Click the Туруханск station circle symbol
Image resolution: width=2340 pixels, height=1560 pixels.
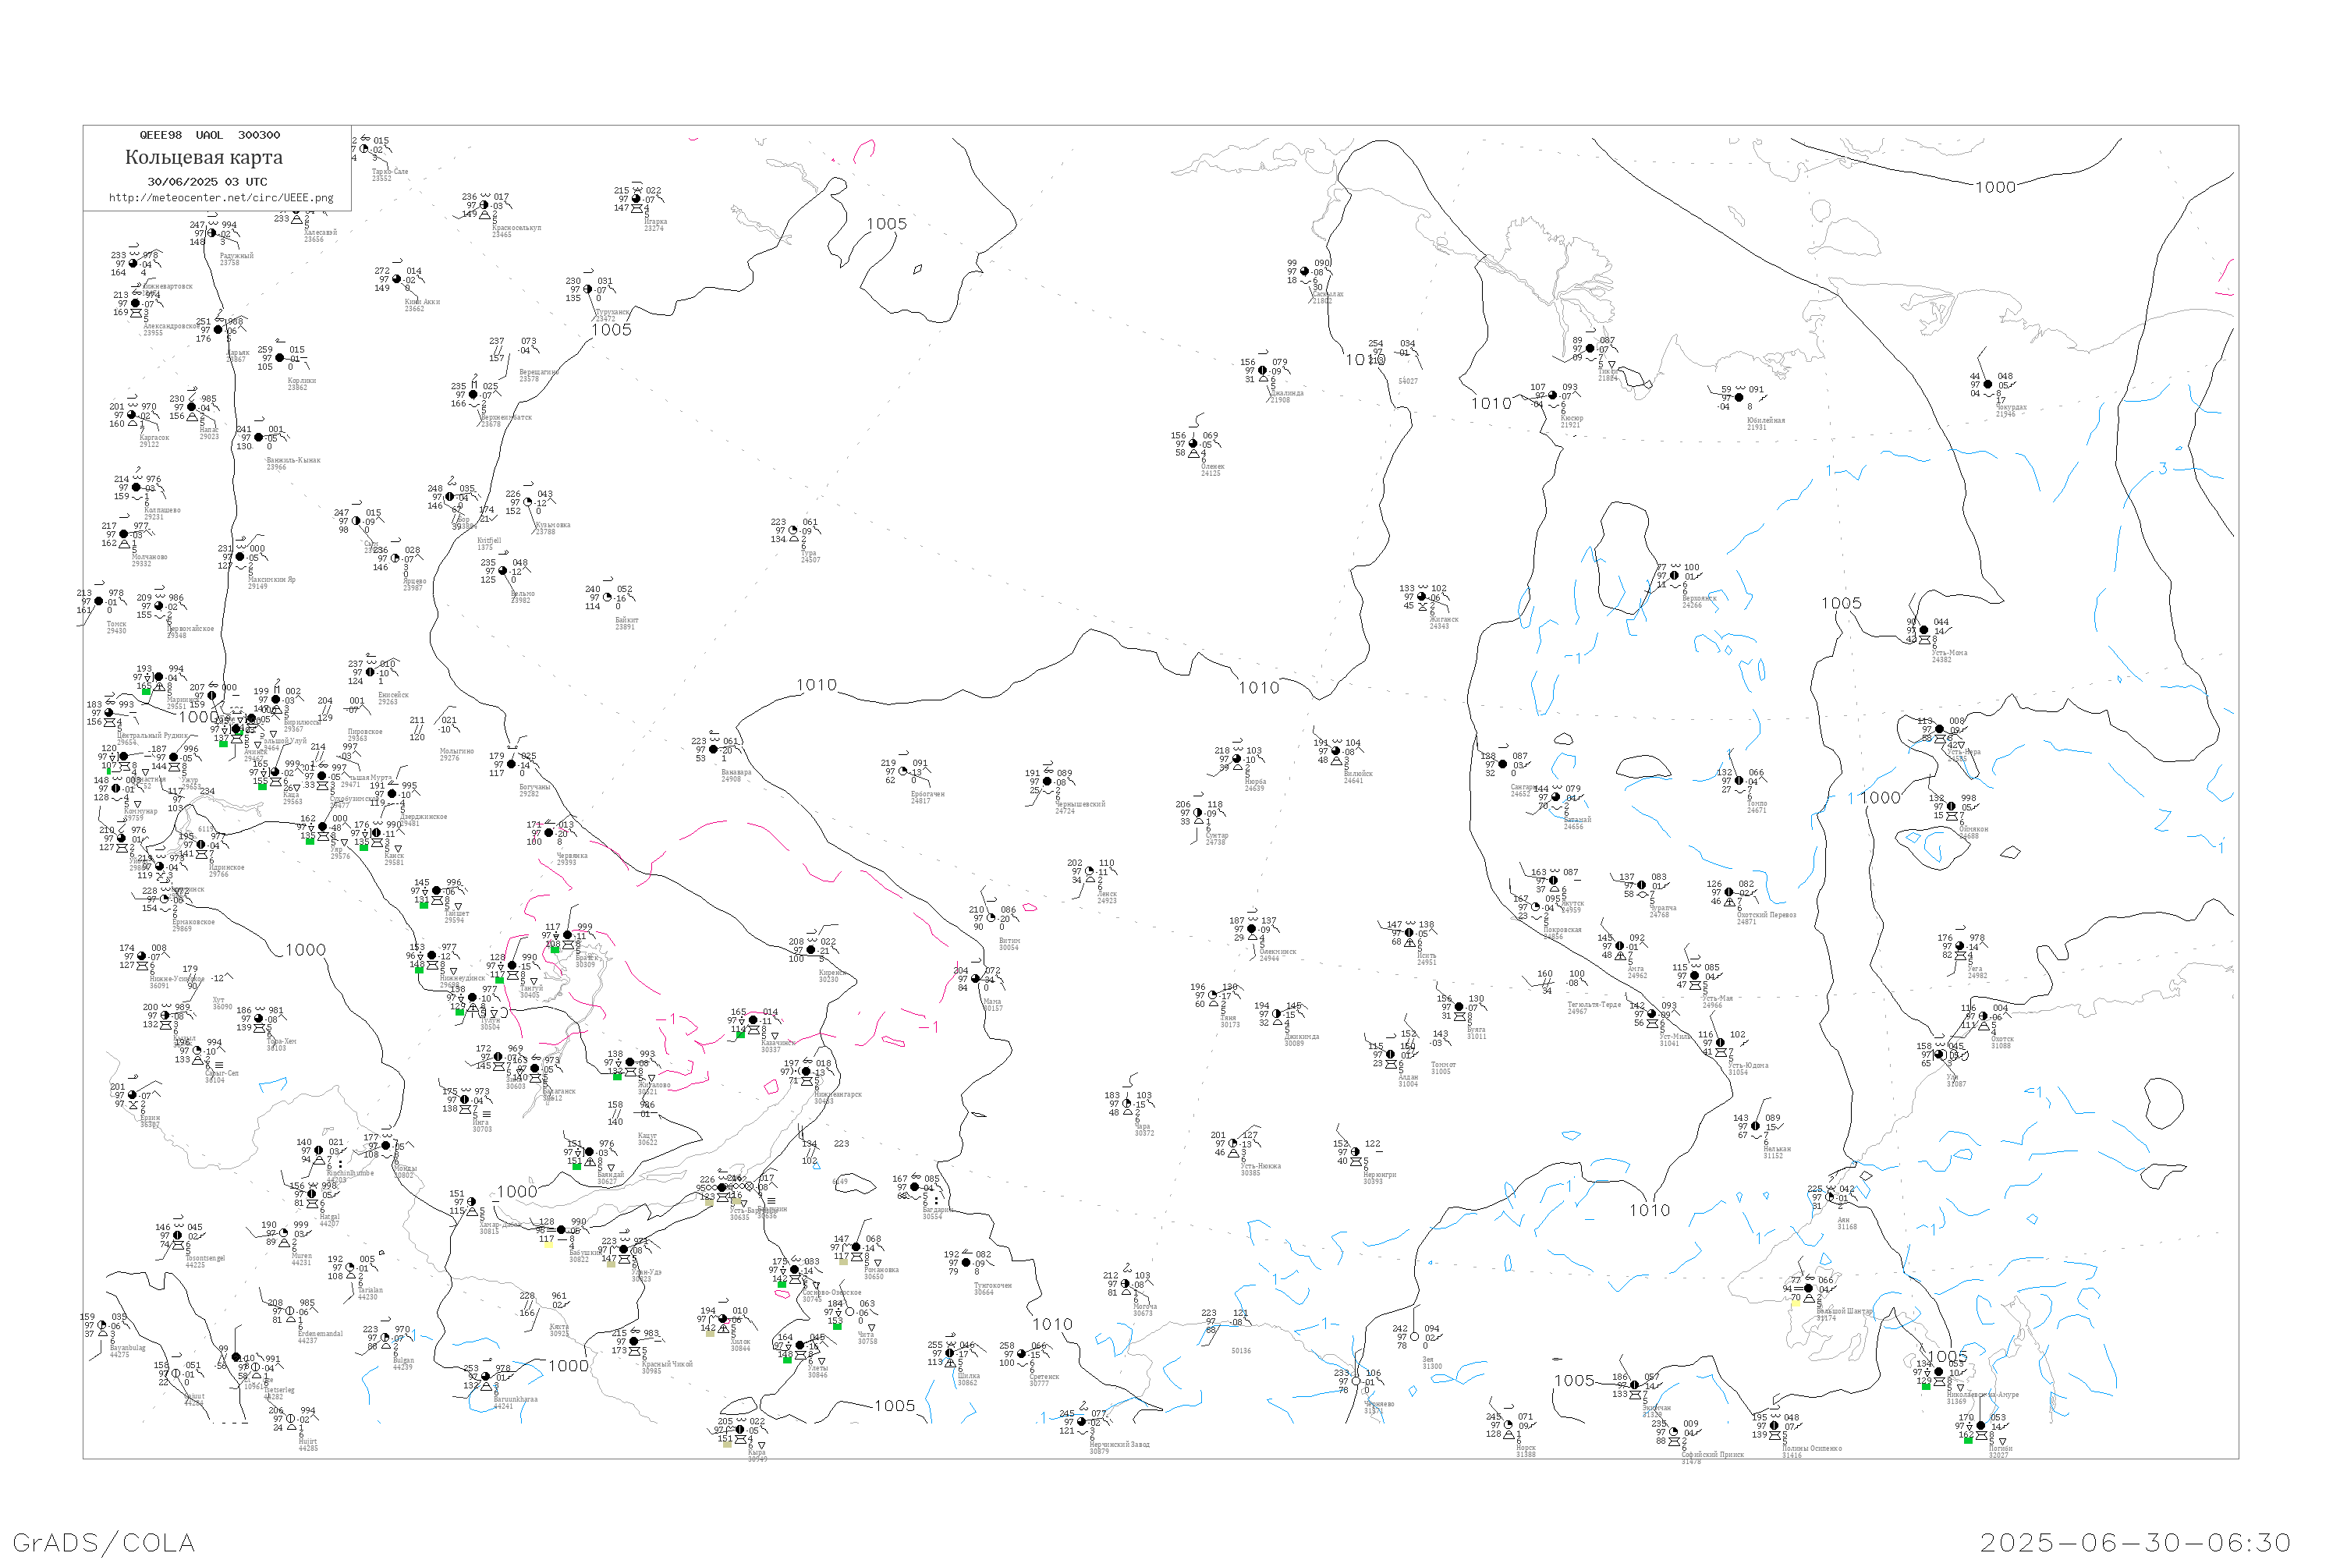tap(588, 289)
